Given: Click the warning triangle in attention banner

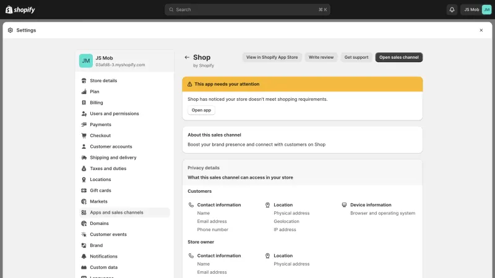Looking at the screenshot, I should pyautogui.click(x=189, y=84).
